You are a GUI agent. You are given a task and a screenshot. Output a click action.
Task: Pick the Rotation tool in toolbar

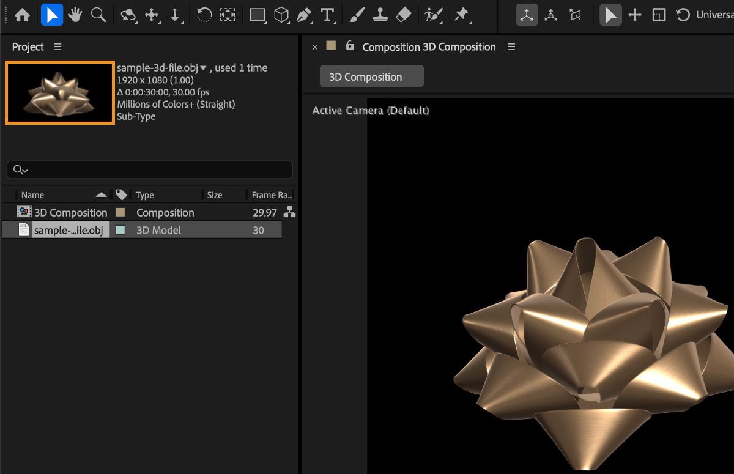tap(204, 15)
